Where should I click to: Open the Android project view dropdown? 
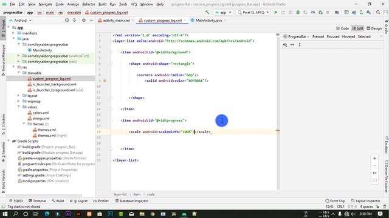20,20
